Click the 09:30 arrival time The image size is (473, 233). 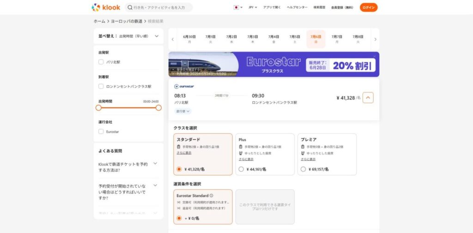258,96
